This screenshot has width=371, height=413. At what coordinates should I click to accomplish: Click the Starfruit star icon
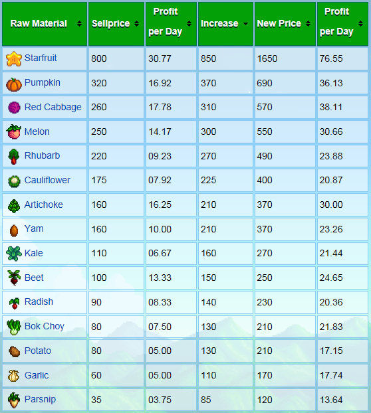pos(14,59)
